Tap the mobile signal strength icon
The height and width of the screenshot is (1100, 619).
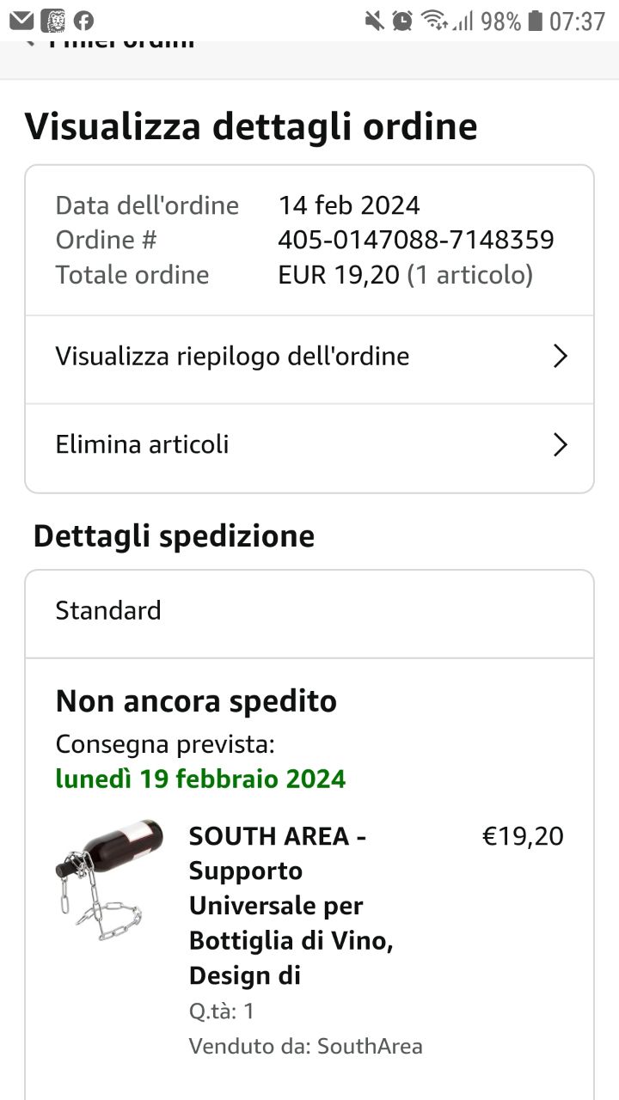[x=463, y=21]
